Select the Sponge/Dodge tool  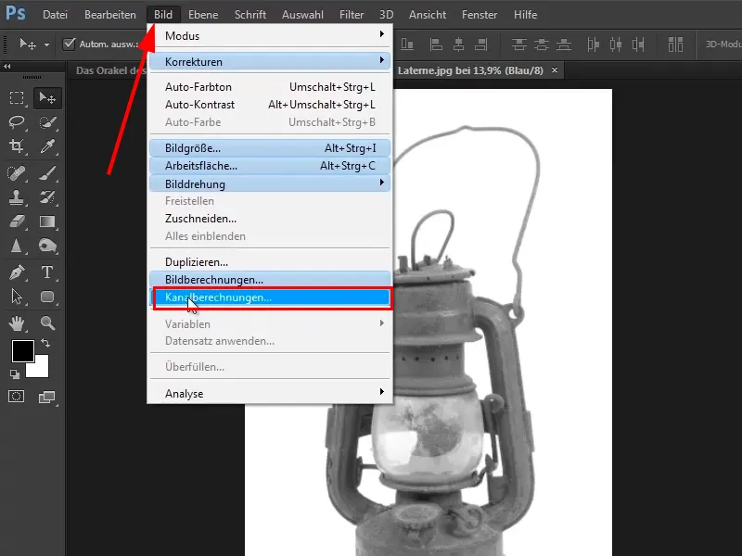(x=47, y=246)
